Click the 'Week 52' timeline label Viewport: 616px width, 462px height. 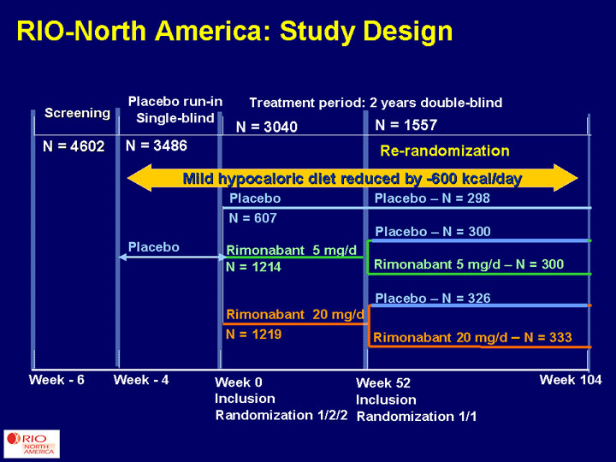pos(383,383)
